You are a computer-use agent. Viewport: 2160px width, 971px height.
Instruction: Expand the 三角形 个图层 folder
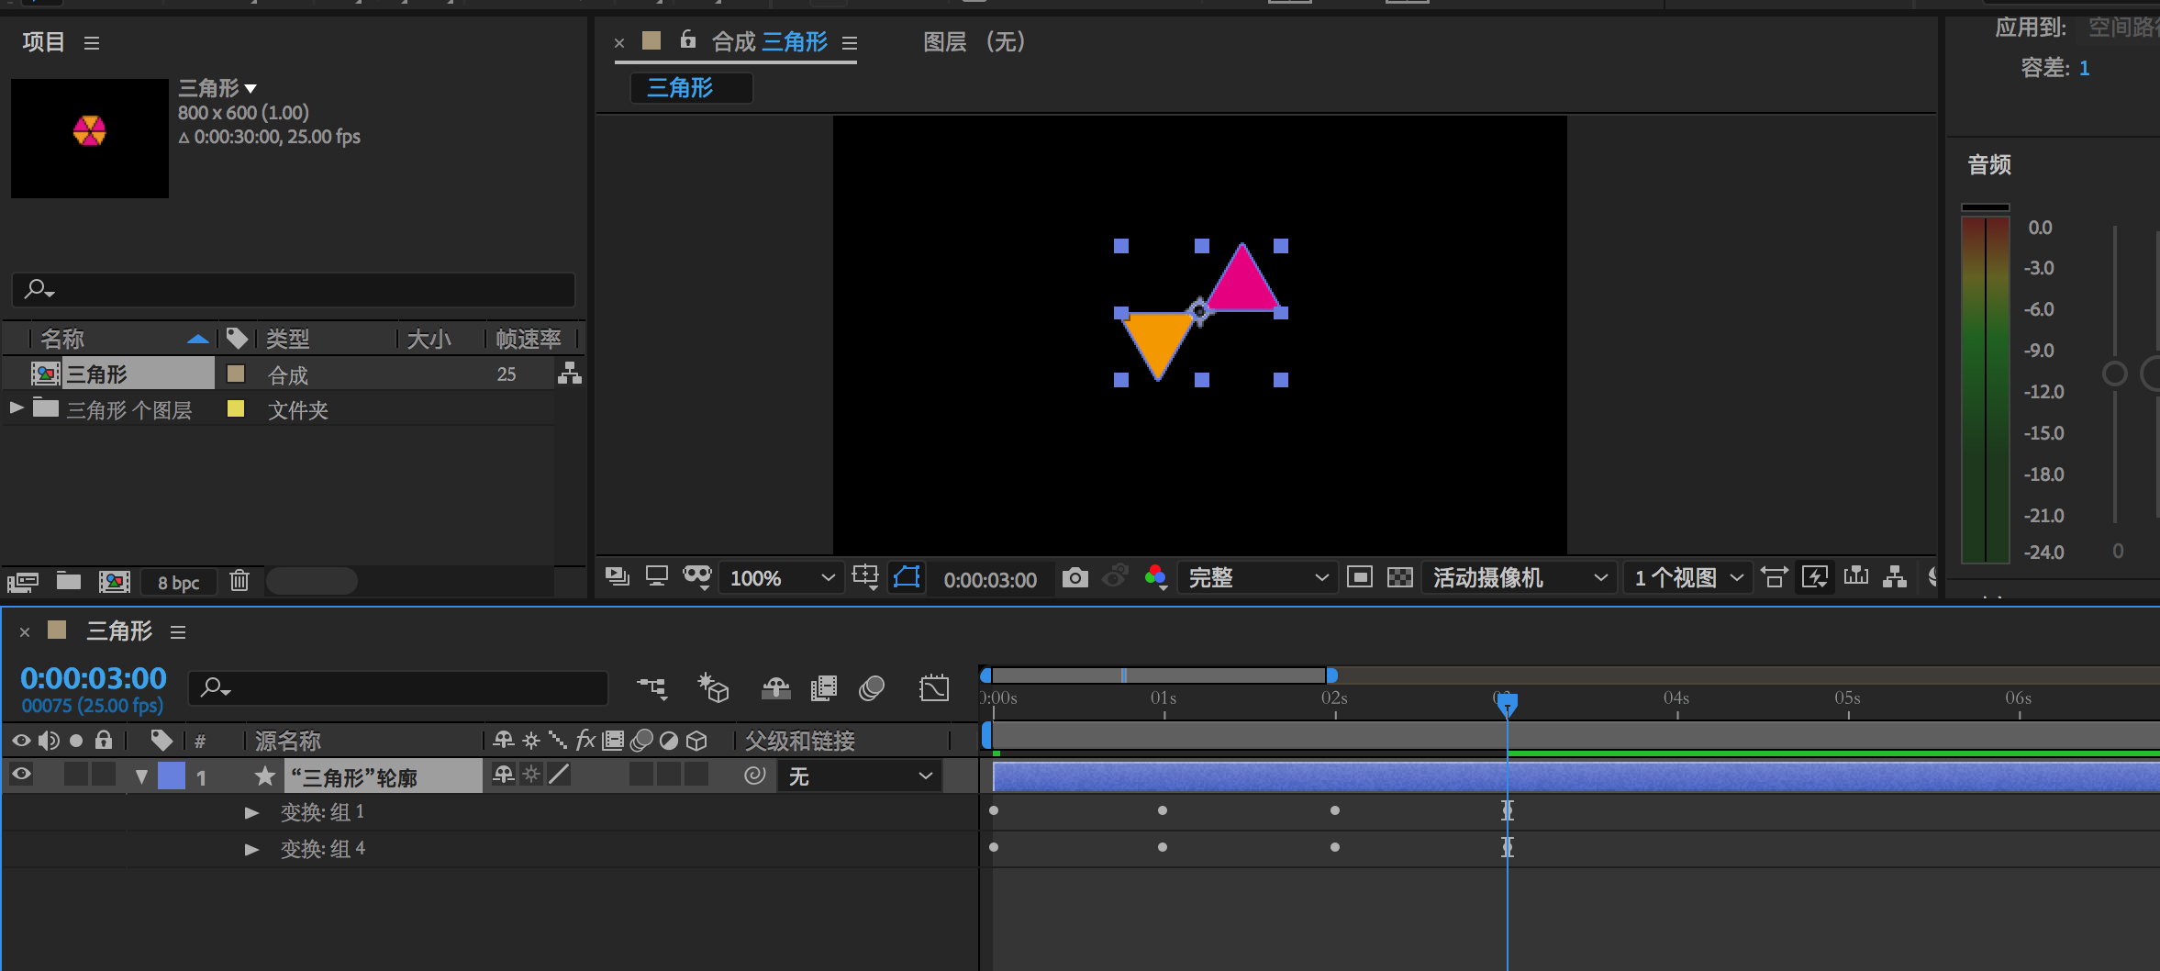[17, 407]
